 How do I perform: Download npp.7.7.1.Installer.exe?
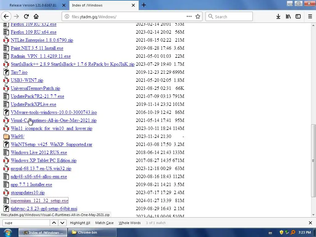click(x=31, y=185)
